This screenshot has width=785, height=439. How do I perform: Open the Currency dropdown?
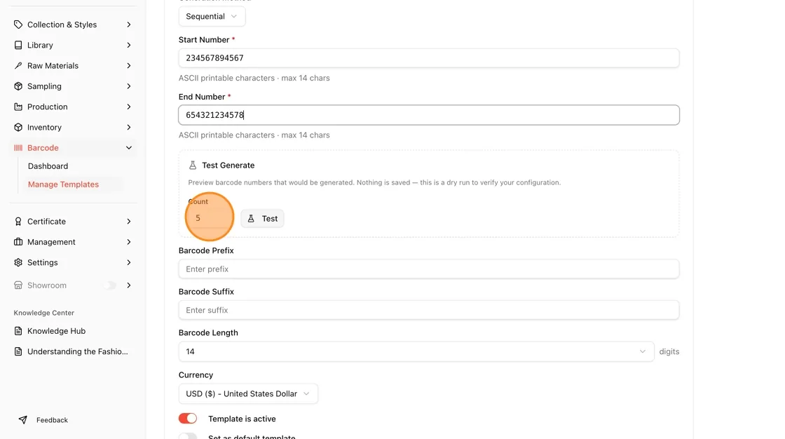(248, 394)
